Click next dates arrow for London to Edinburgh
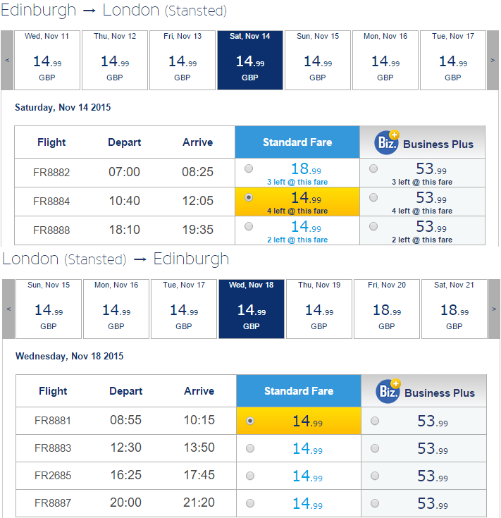The width and height of the screenshot is (501, 518). 494,309
